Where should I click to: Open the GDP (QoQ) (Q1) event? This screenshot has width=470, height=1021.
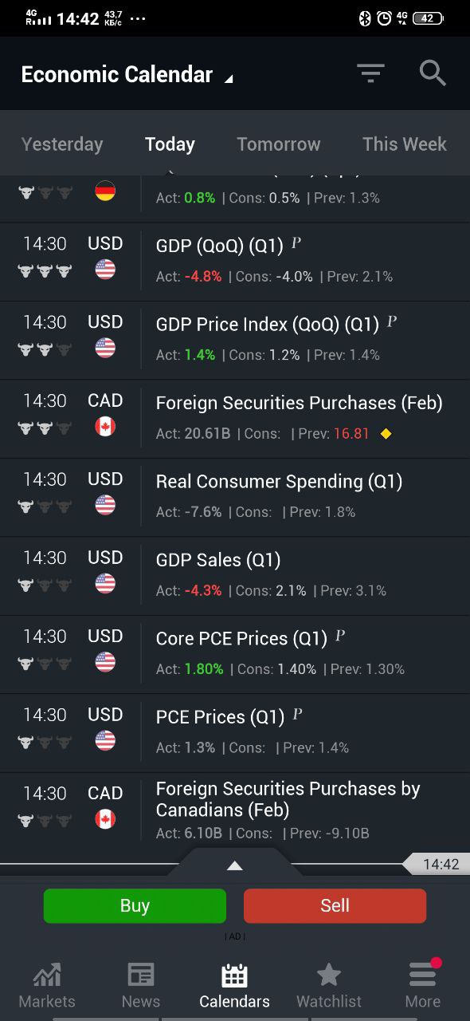pyautogui.click(x=235, y=261)
